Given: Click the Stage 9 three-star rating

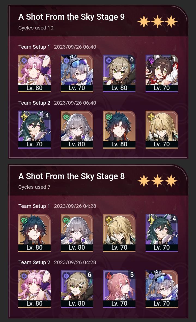Looking at the screenshot, I should click(158, 21).
